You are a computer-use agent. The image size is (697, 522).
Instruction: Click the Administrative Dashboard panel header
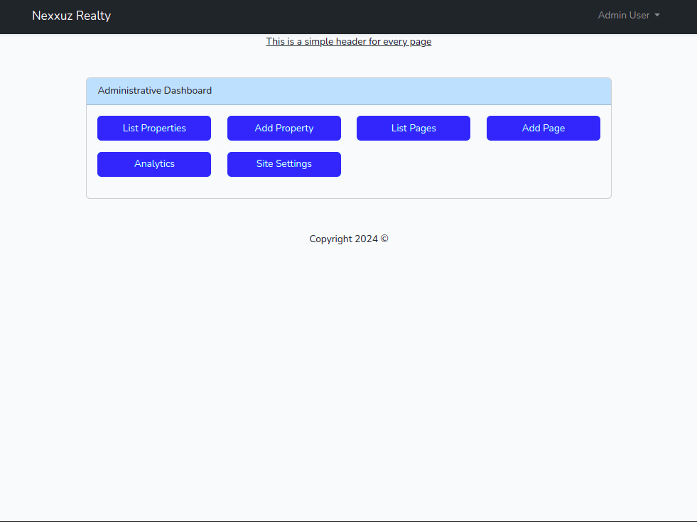[x=349, y=91]
